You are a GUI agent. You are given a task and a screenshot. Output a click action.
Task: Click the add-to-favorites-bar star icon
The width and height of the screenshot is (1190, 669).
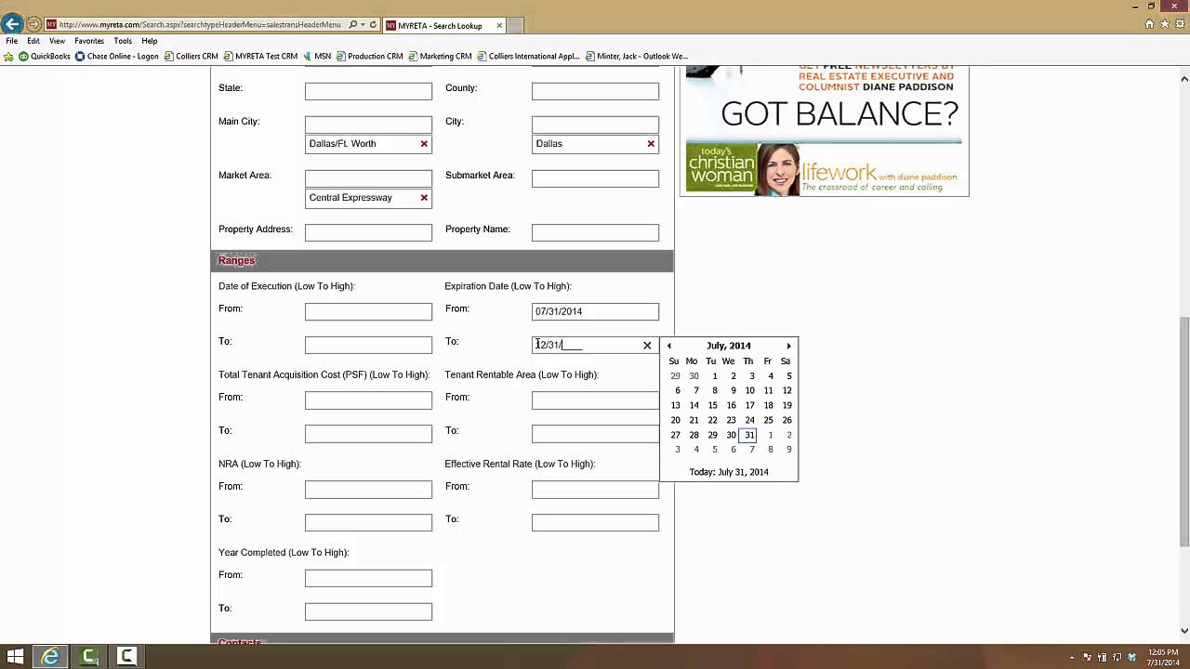tap(9, 56)
